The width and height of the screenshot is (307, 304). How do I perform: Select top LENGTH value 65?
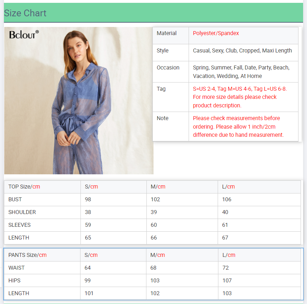[88, 238]
